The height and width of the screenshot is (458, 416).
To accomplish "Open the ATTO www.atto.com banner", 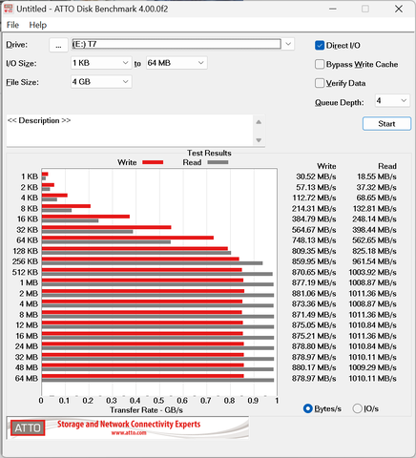I will coord(128,427).
